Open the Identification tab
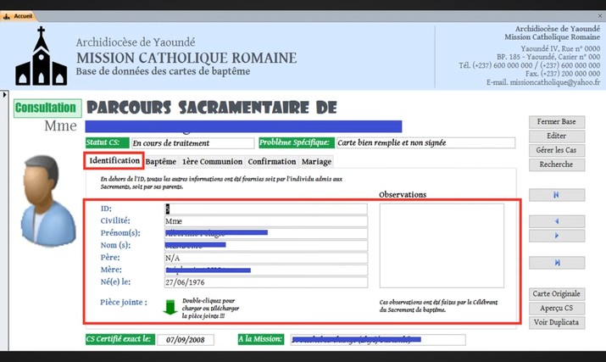Viewport: 606px width, 362px height. (114, 160)
